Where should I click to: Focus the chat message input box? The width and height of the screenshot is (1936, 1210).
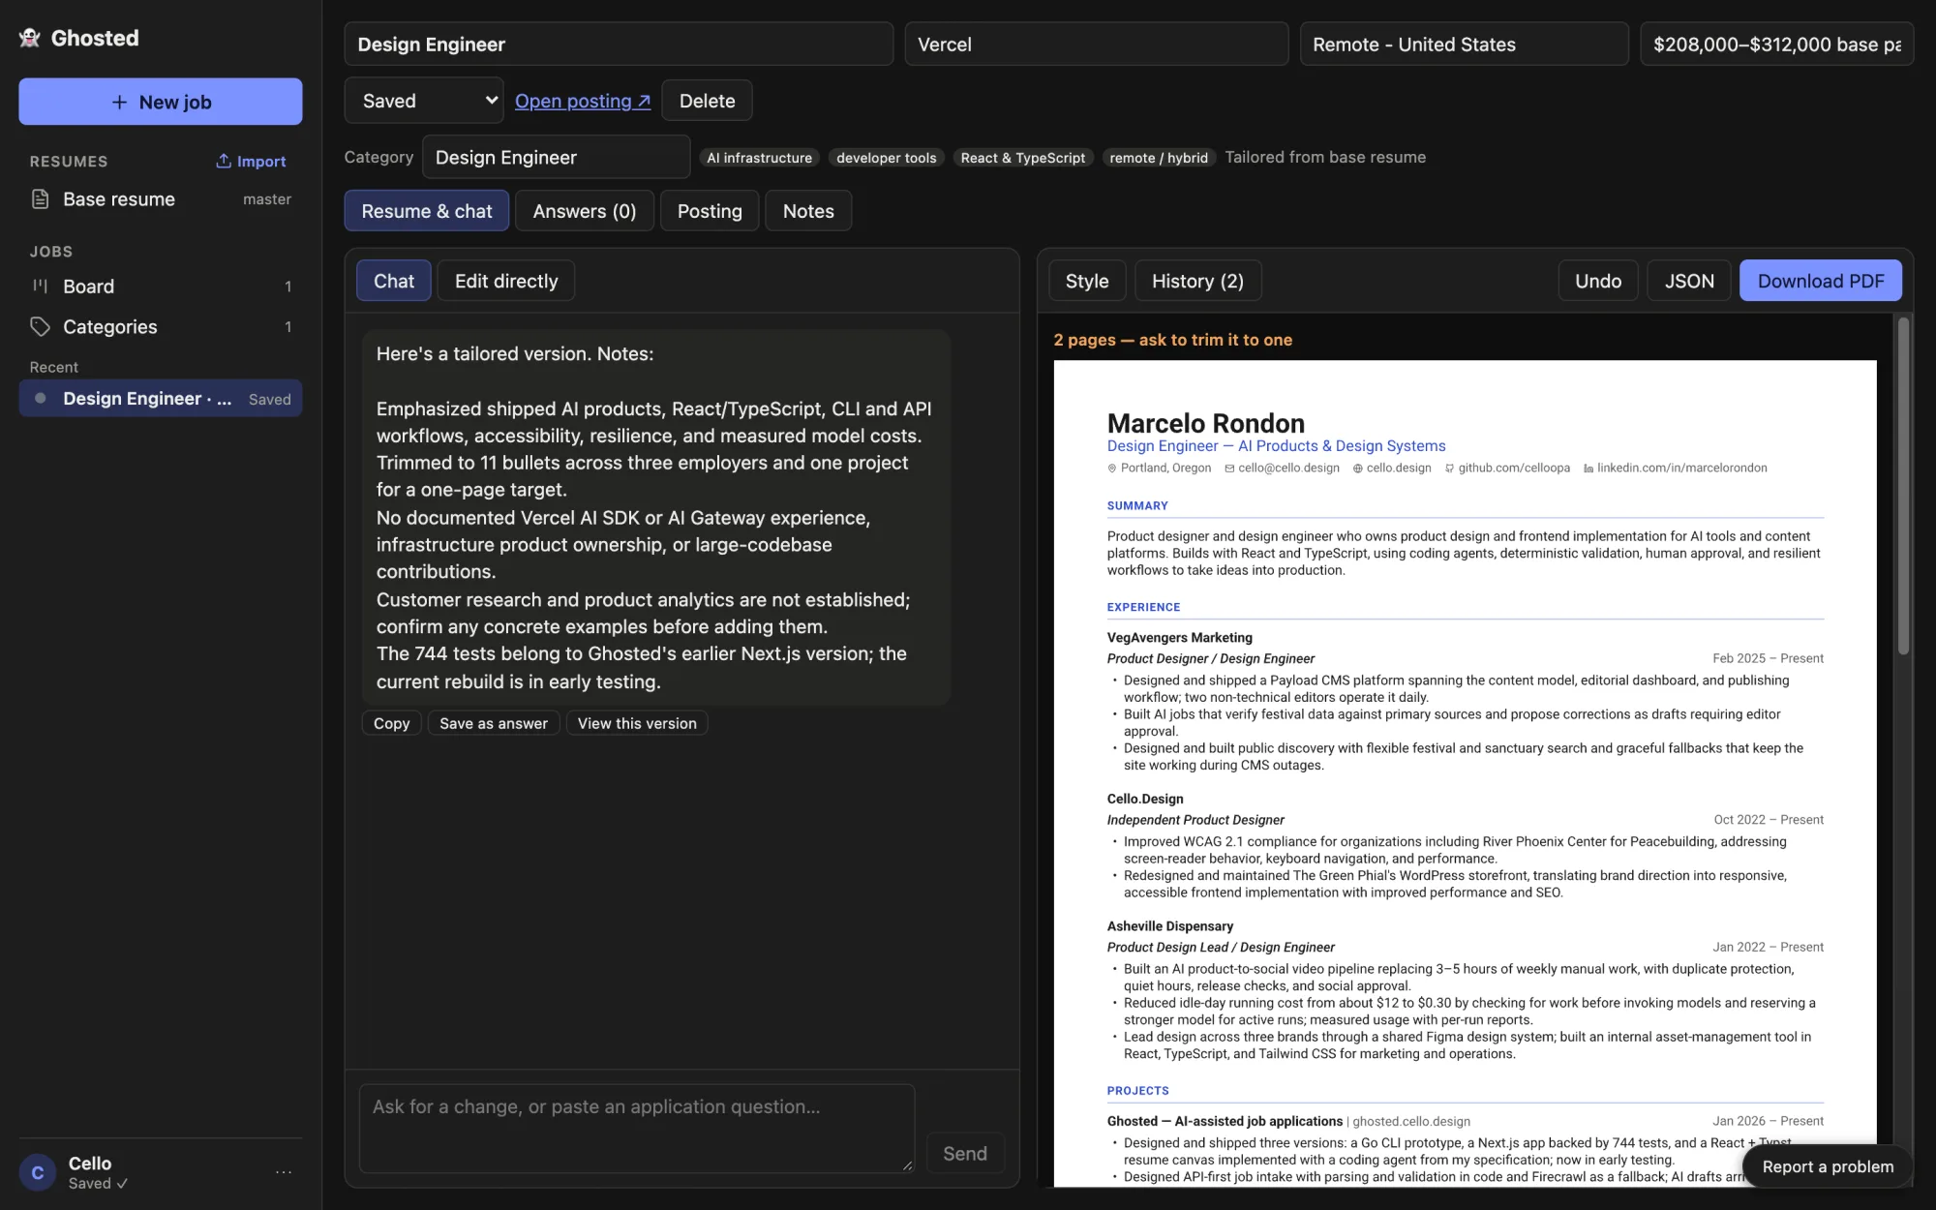(637, 1129)
